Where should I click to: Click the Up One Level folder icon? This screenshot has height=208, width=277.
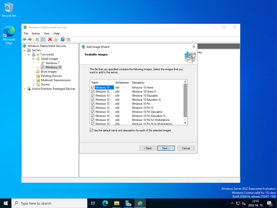(37, 39)
